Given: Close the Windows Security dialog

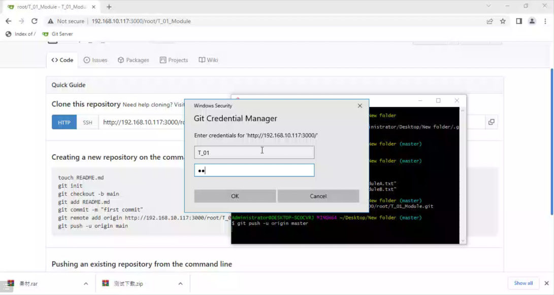Looking at the screenshot, I should pos(360,105).
